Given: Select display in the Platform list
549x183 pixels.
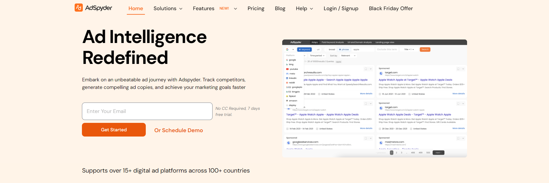Looking at the screenshot, I should (x=291, y=105).
